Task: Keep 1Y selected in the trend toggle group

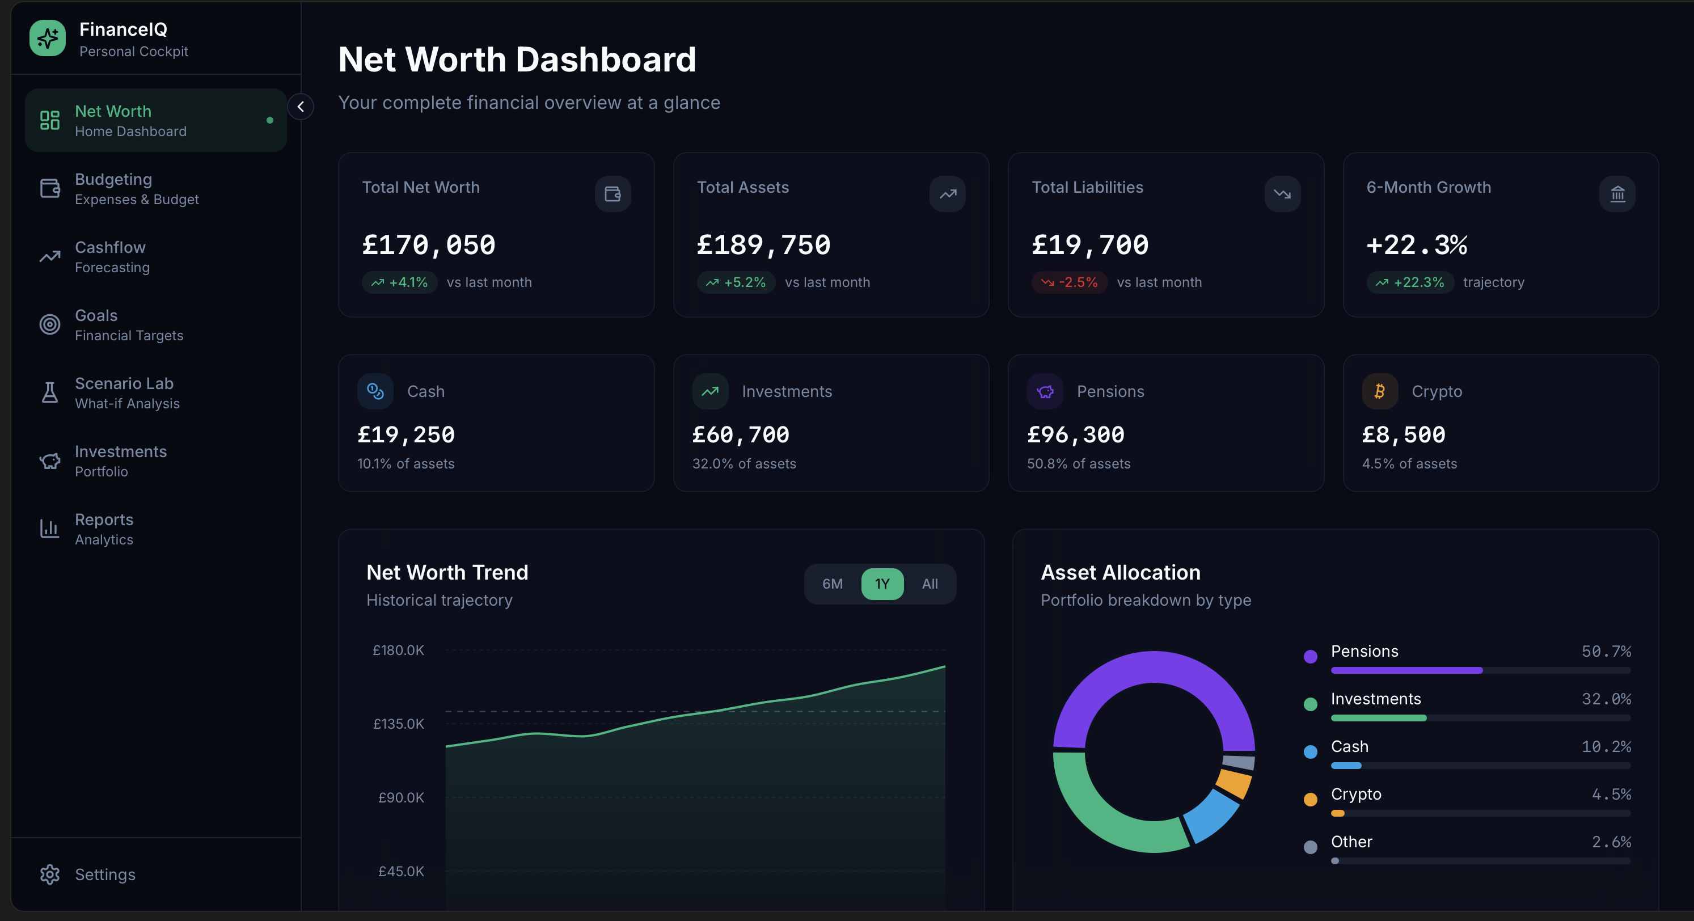Action: point(882,584)
